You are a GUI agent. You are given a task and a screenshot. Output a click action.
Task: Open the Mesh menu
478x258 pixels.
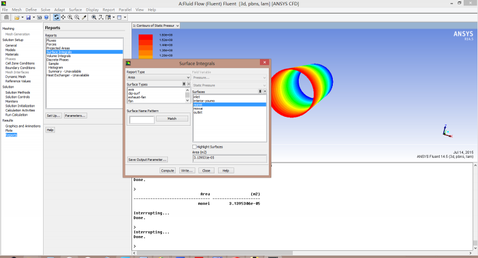tap(17, 10)
